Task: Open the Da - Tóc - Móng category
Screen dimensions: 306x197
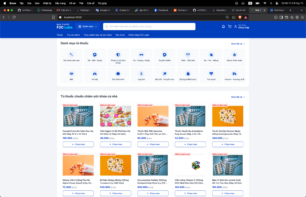Action: [x=211, y=58]
